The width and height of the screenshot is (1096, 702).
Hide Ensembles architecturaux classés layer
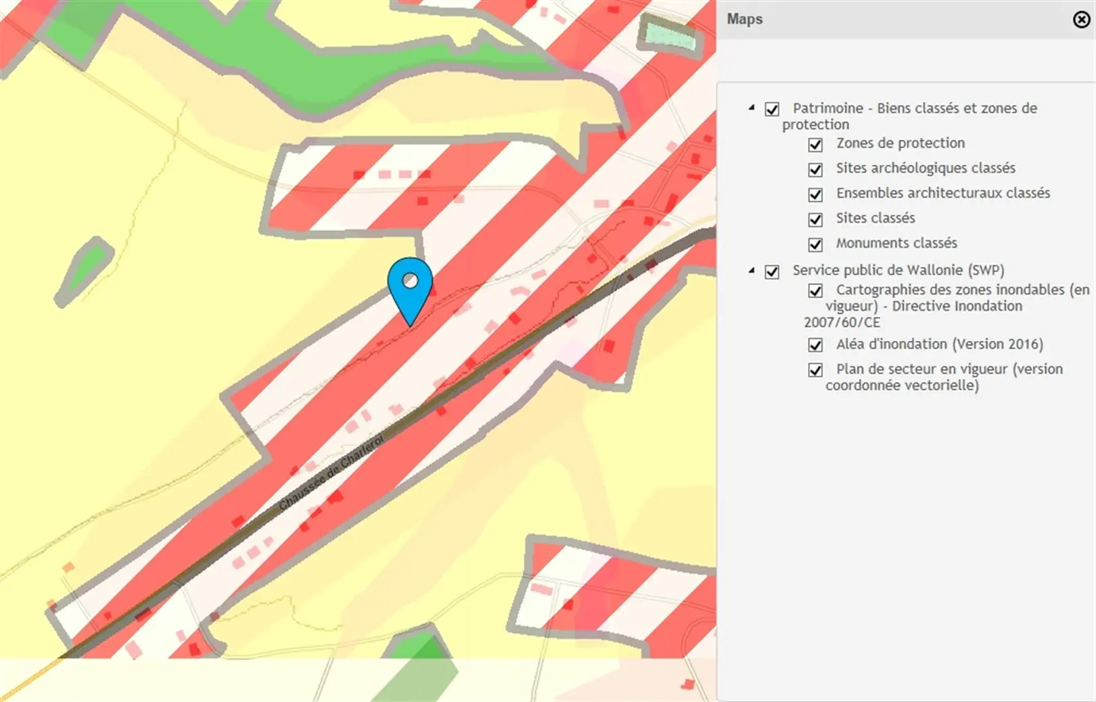click(x=815, y=194)
